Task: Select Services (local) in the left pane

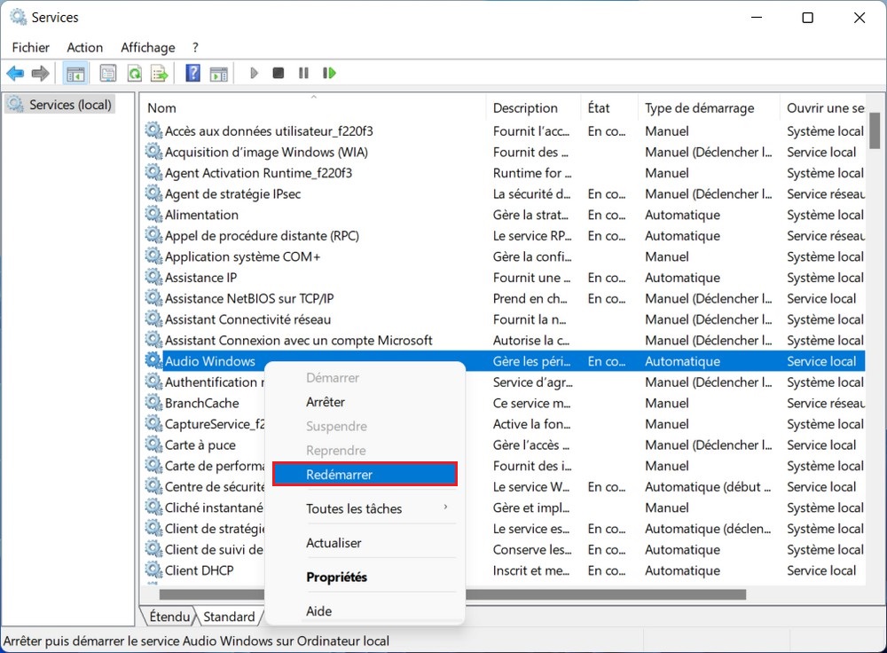Action: [70, 105]
